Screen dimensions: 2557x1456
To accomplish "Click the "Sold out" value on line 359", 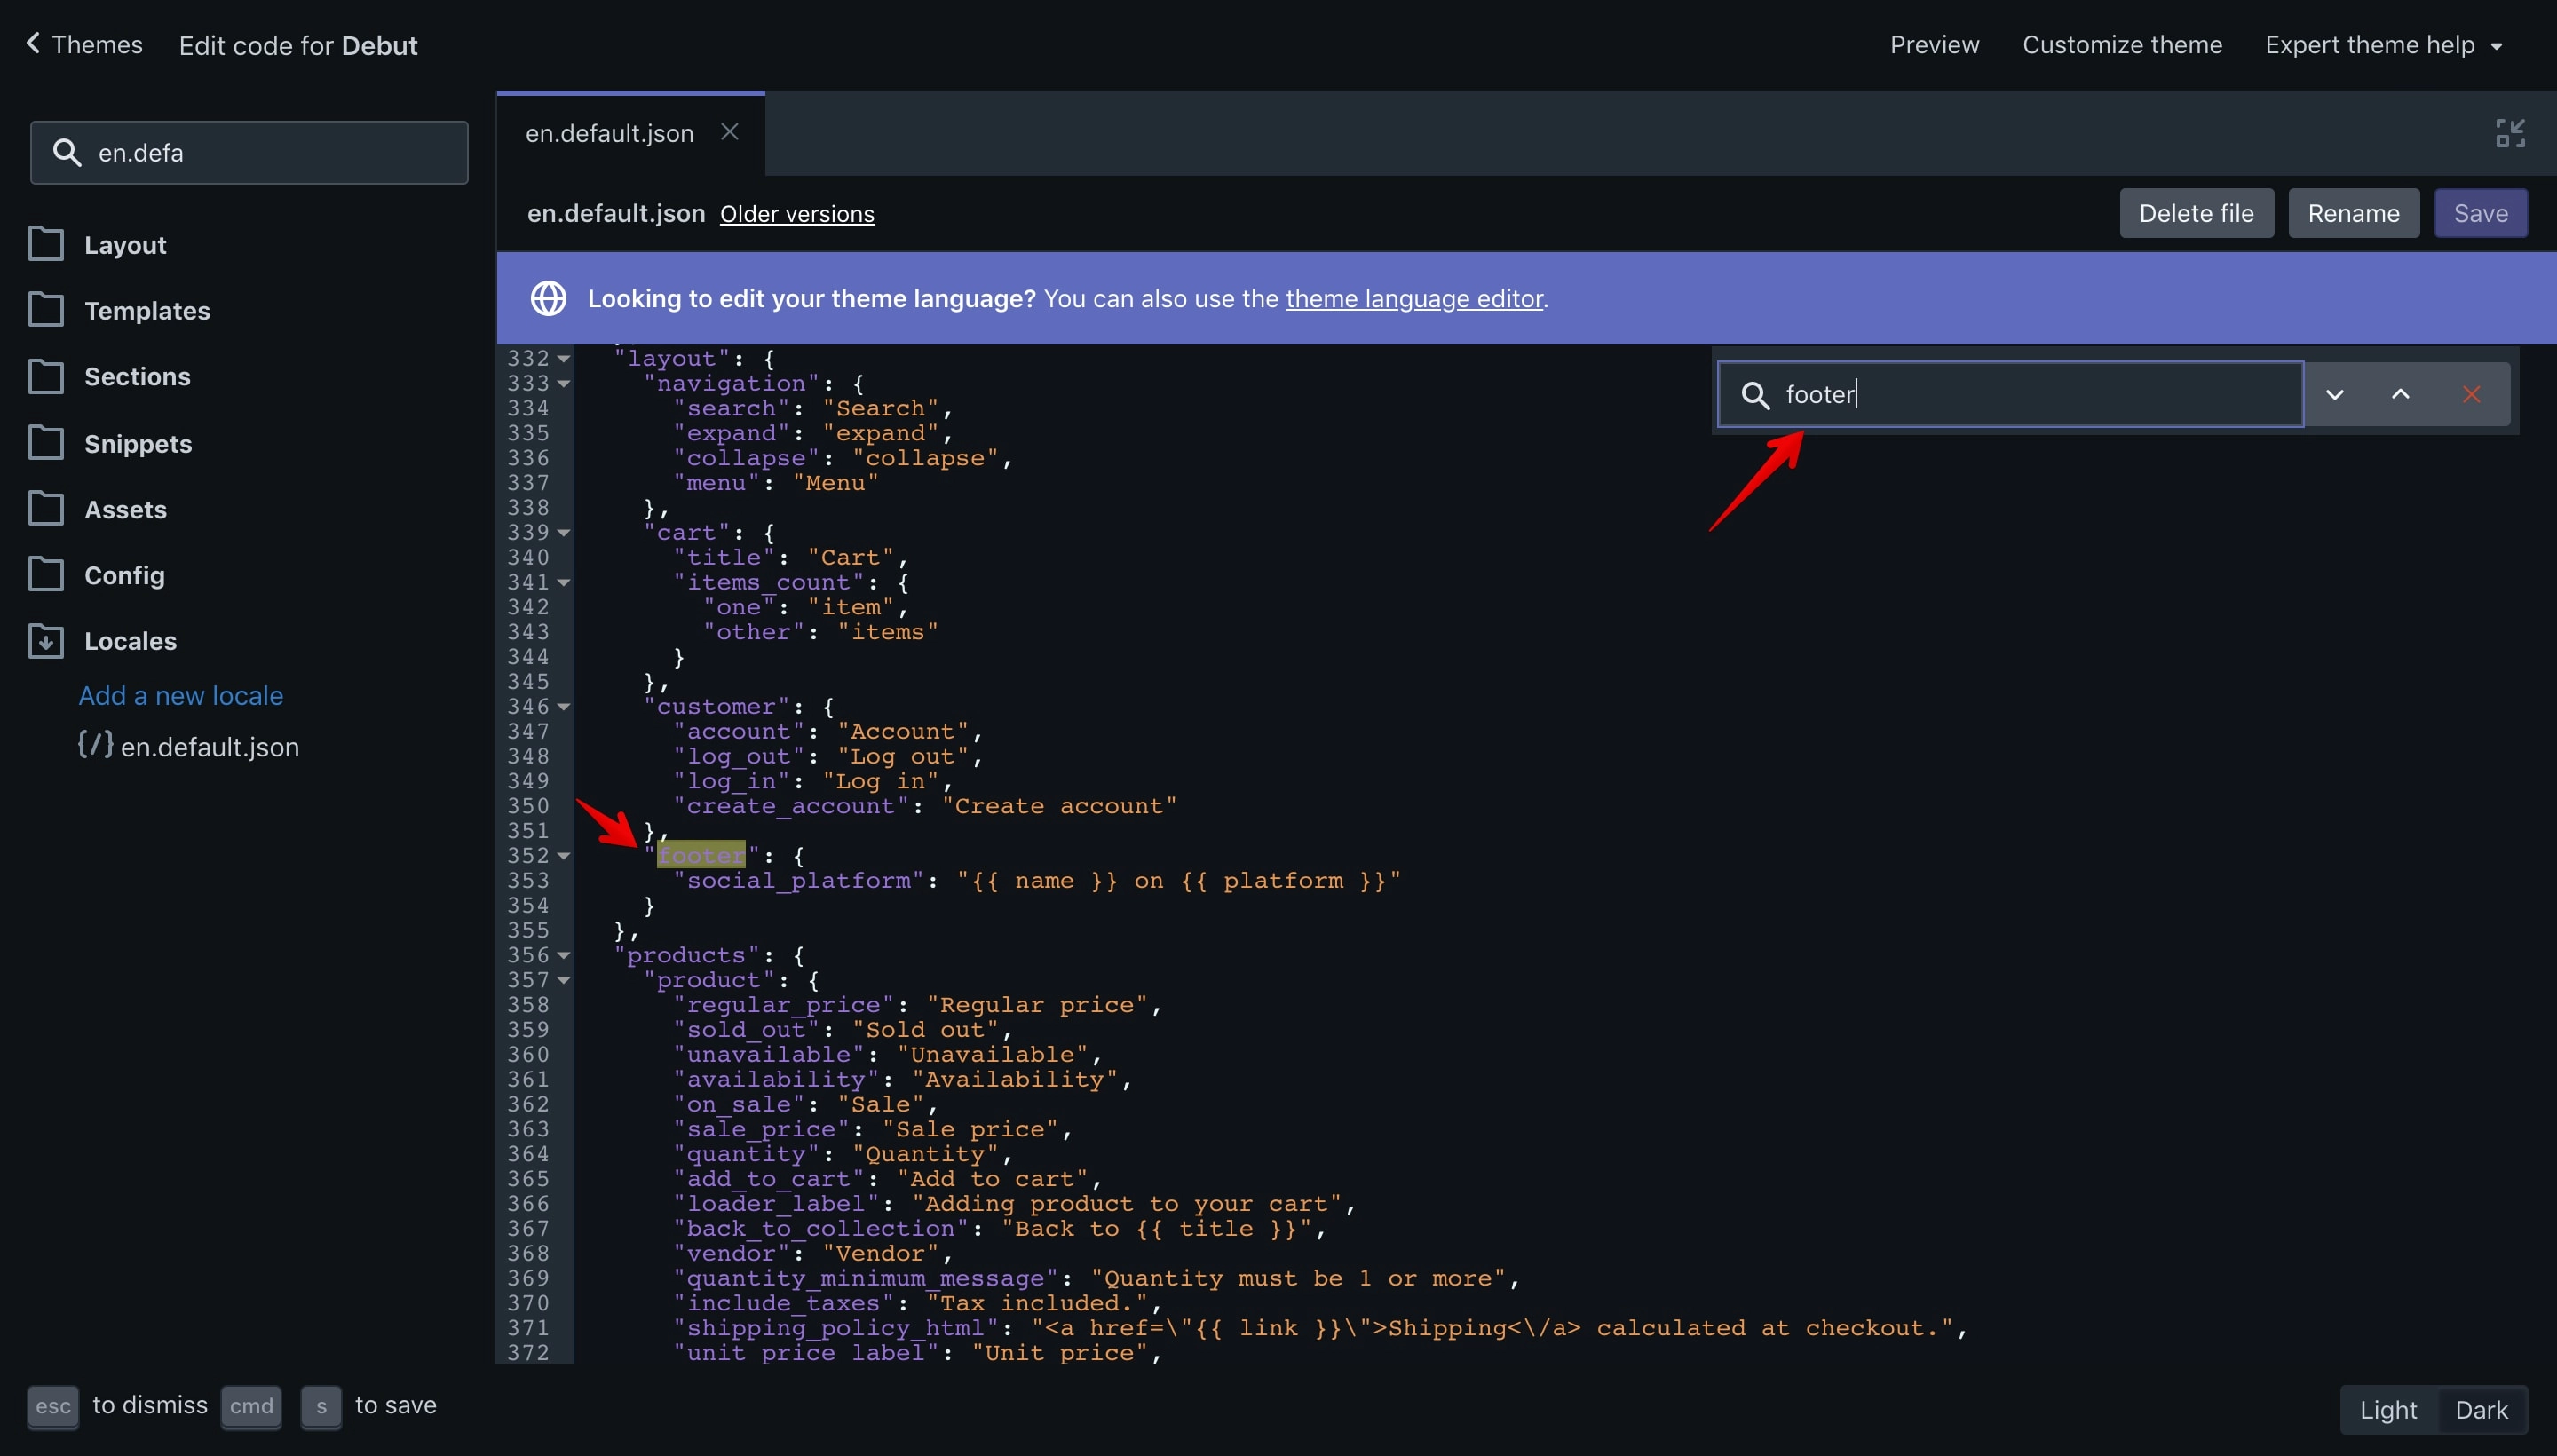I will (x=925, y=1030).
